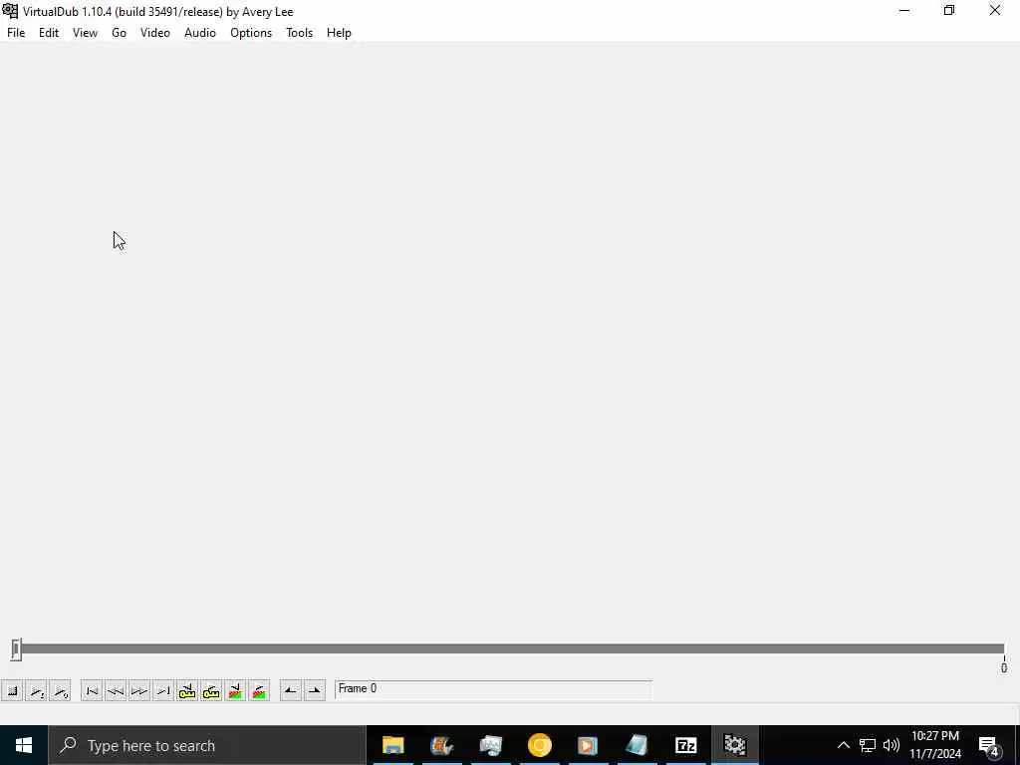Open the notification center icon
The image size is (1020, 765).
989,745
